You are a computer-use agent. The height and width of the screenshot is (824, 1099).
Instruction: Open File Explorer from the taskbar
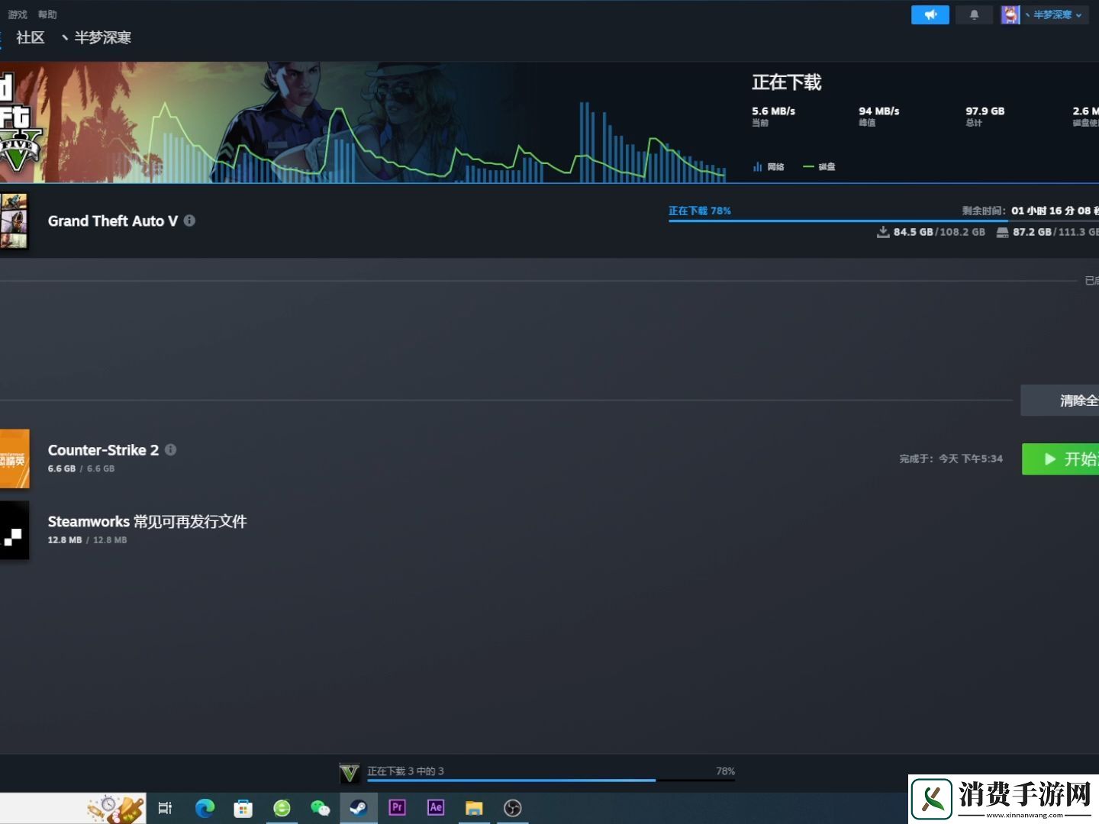(x=474, y=808)
